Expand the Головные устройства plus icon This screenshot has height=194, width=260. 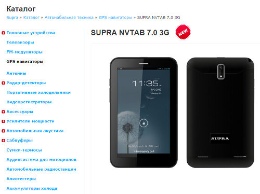point(3,33)
